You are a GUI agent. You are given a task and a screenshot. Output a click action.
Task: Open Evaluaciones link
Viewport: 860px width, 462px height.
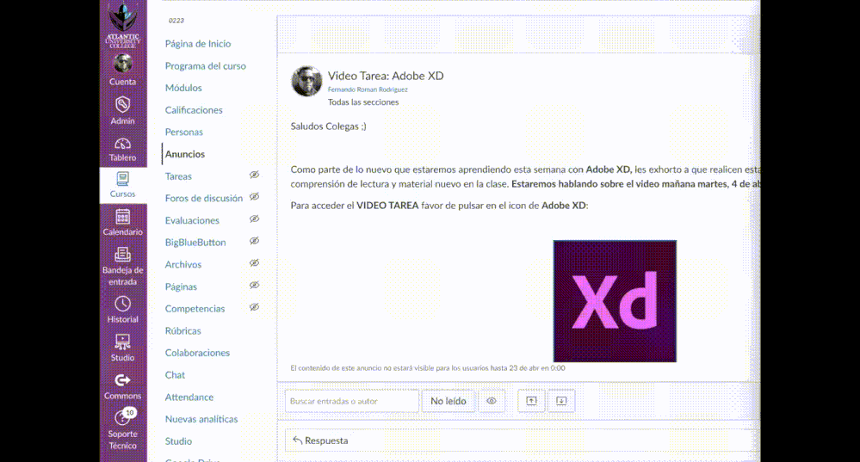coord(192,220)
